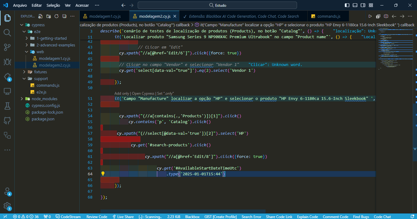417x219 pixels.
Task: Open the Seleção menu
Action: click(53, 5)
